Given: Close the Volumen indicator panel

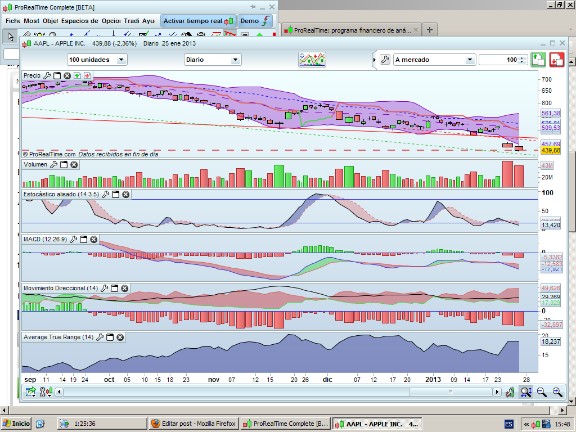Looking at the screenshot, I should click(x=74, y=165).
